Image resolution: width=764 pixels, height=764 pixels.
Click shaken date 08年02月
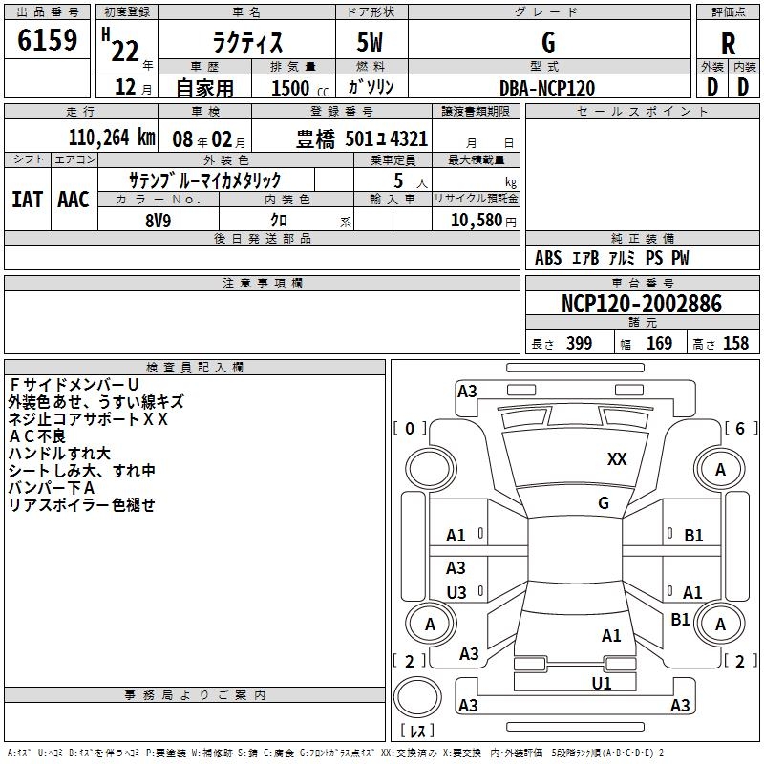coord(209,139)
